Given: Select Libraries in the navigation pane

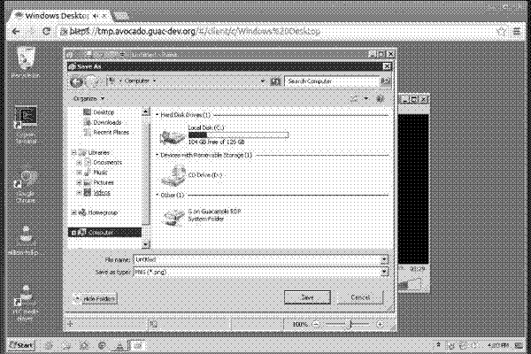Looking at the screenshot, I should tap(98, 153).
